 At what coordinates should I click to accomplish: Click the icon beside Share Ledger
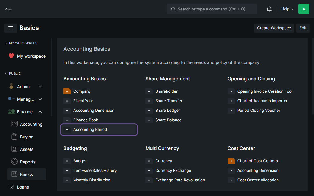pyautogui.click(x=149, y=111)
